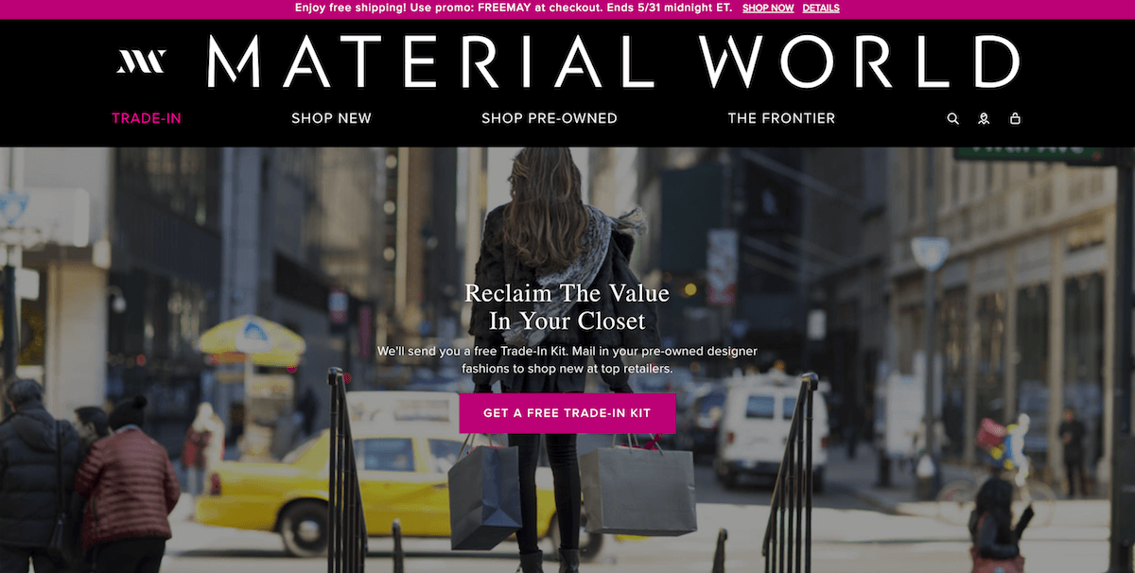Follow the SHOP NOW promo link
Screen dimensions: 1135x573
pos(768,8)
